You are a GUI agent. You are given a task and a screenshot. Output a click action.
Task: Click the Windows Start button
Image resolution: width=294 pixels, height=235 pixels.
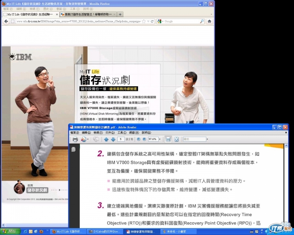point(10,232)
